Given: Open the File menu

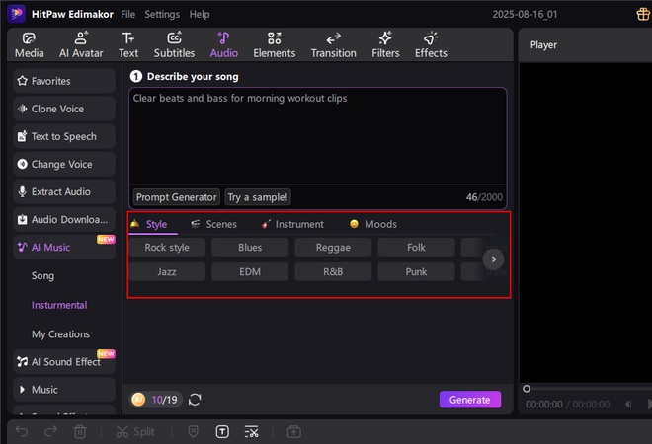Looking at the screenshot, I should (128, 14).
